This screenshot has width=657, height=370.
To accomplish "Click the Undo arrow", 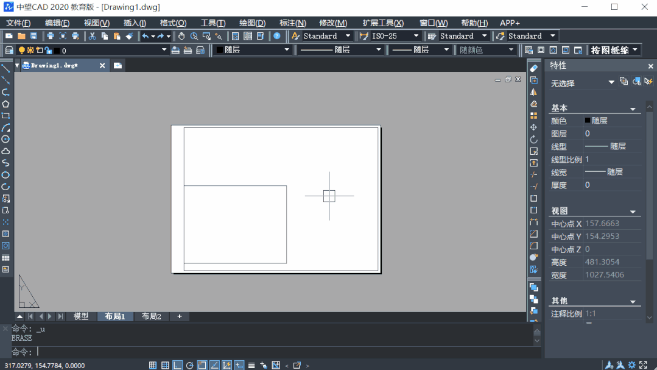I will [x=146, y=36].
